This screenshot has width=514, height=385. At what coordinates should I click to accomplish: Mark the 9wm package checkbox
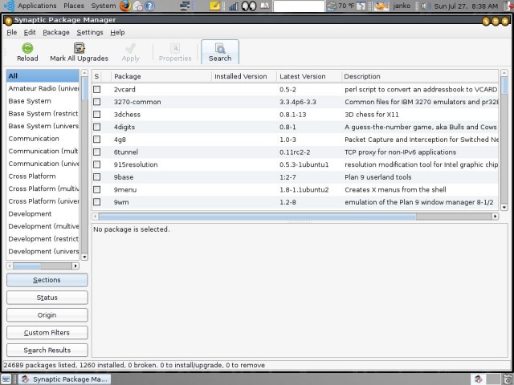[x=96, y=202]
